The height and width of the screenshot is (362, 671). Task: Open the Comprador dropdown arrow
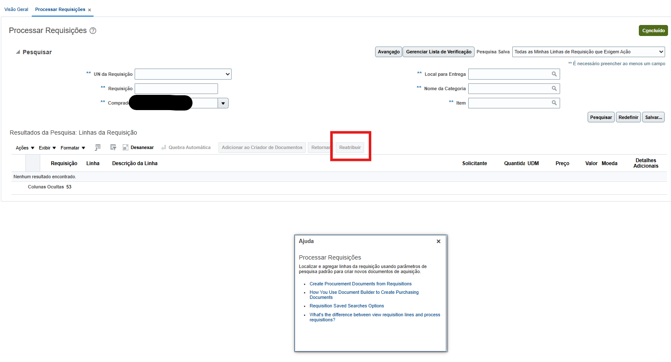pos(223,103)
